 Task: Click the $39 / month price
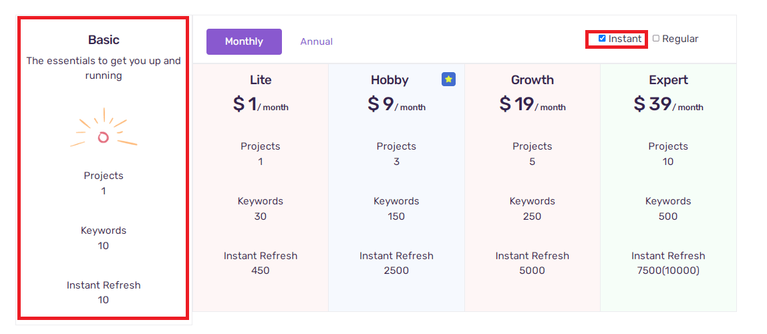(x=668, y=104)
